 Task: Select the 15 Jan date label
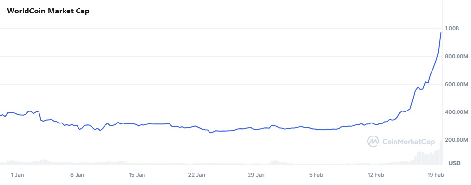(137, 175)
